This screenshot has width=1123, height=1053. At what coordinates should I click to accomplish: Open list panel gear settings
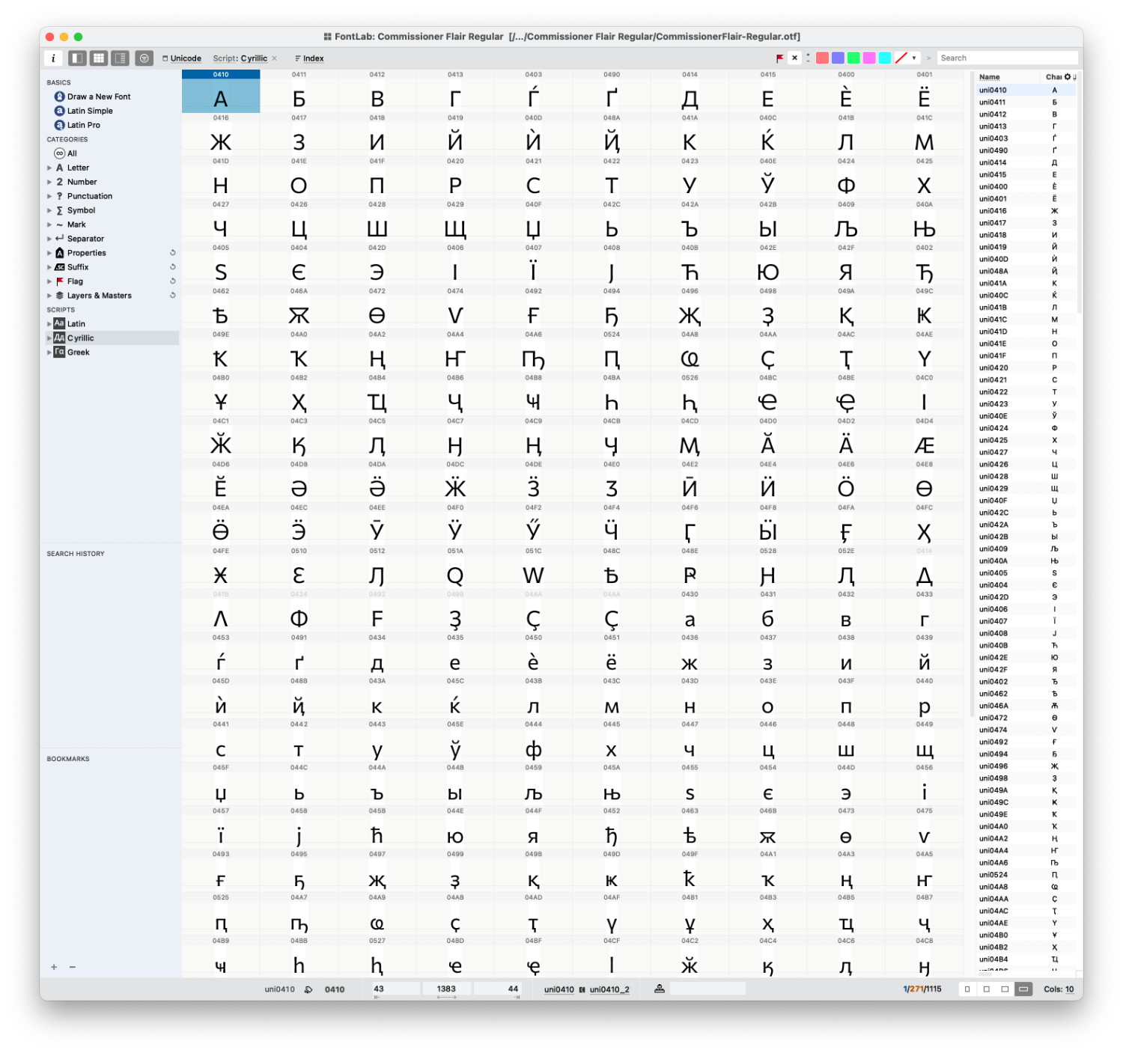tap(1068, 77)
